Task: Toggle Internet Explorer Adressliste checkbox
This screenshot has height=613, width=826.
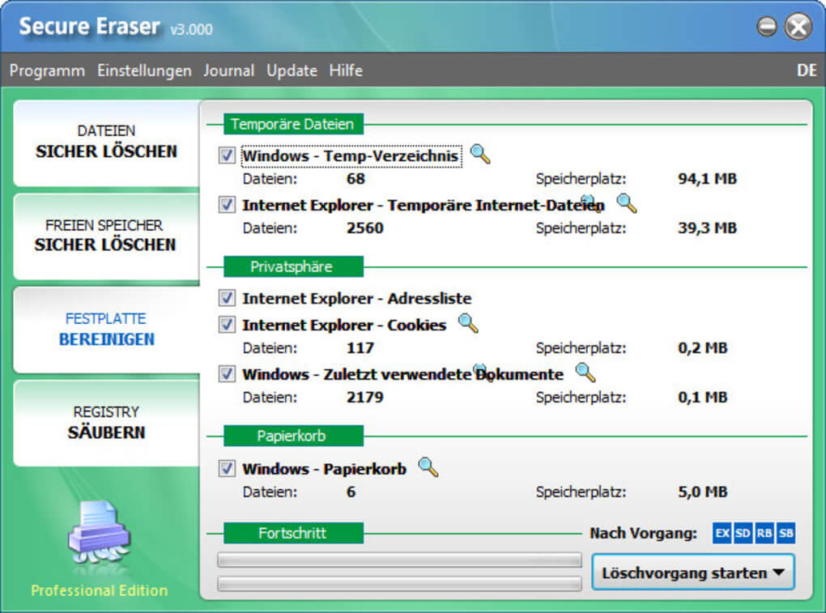Action: [x=228, y=298]
